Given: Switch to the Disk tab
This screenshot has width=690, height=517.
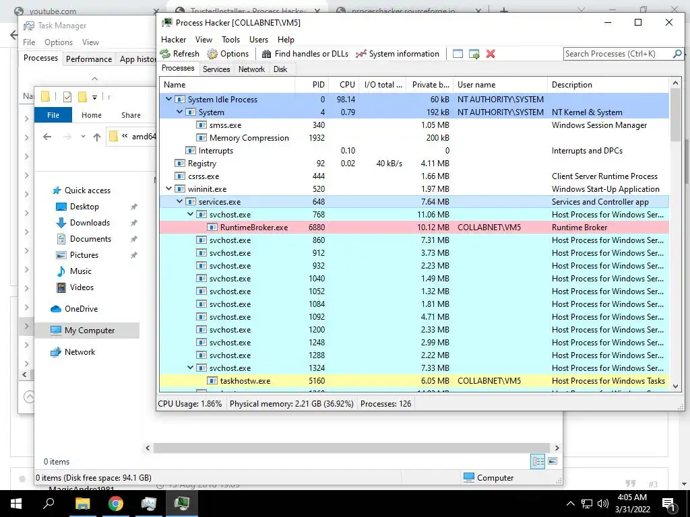Looking at the screenshot, I should 280,69.
